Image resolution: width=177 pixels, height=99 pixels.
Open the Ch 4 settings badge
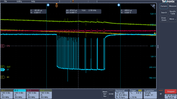[x=46, y=94]
